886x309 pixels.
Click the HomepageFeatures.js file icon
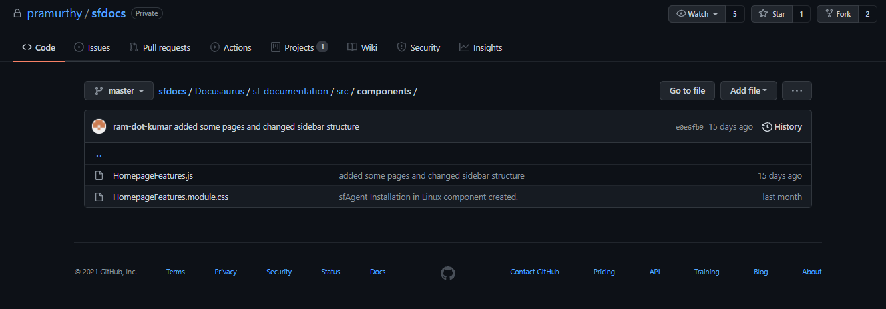pos(99,176)
